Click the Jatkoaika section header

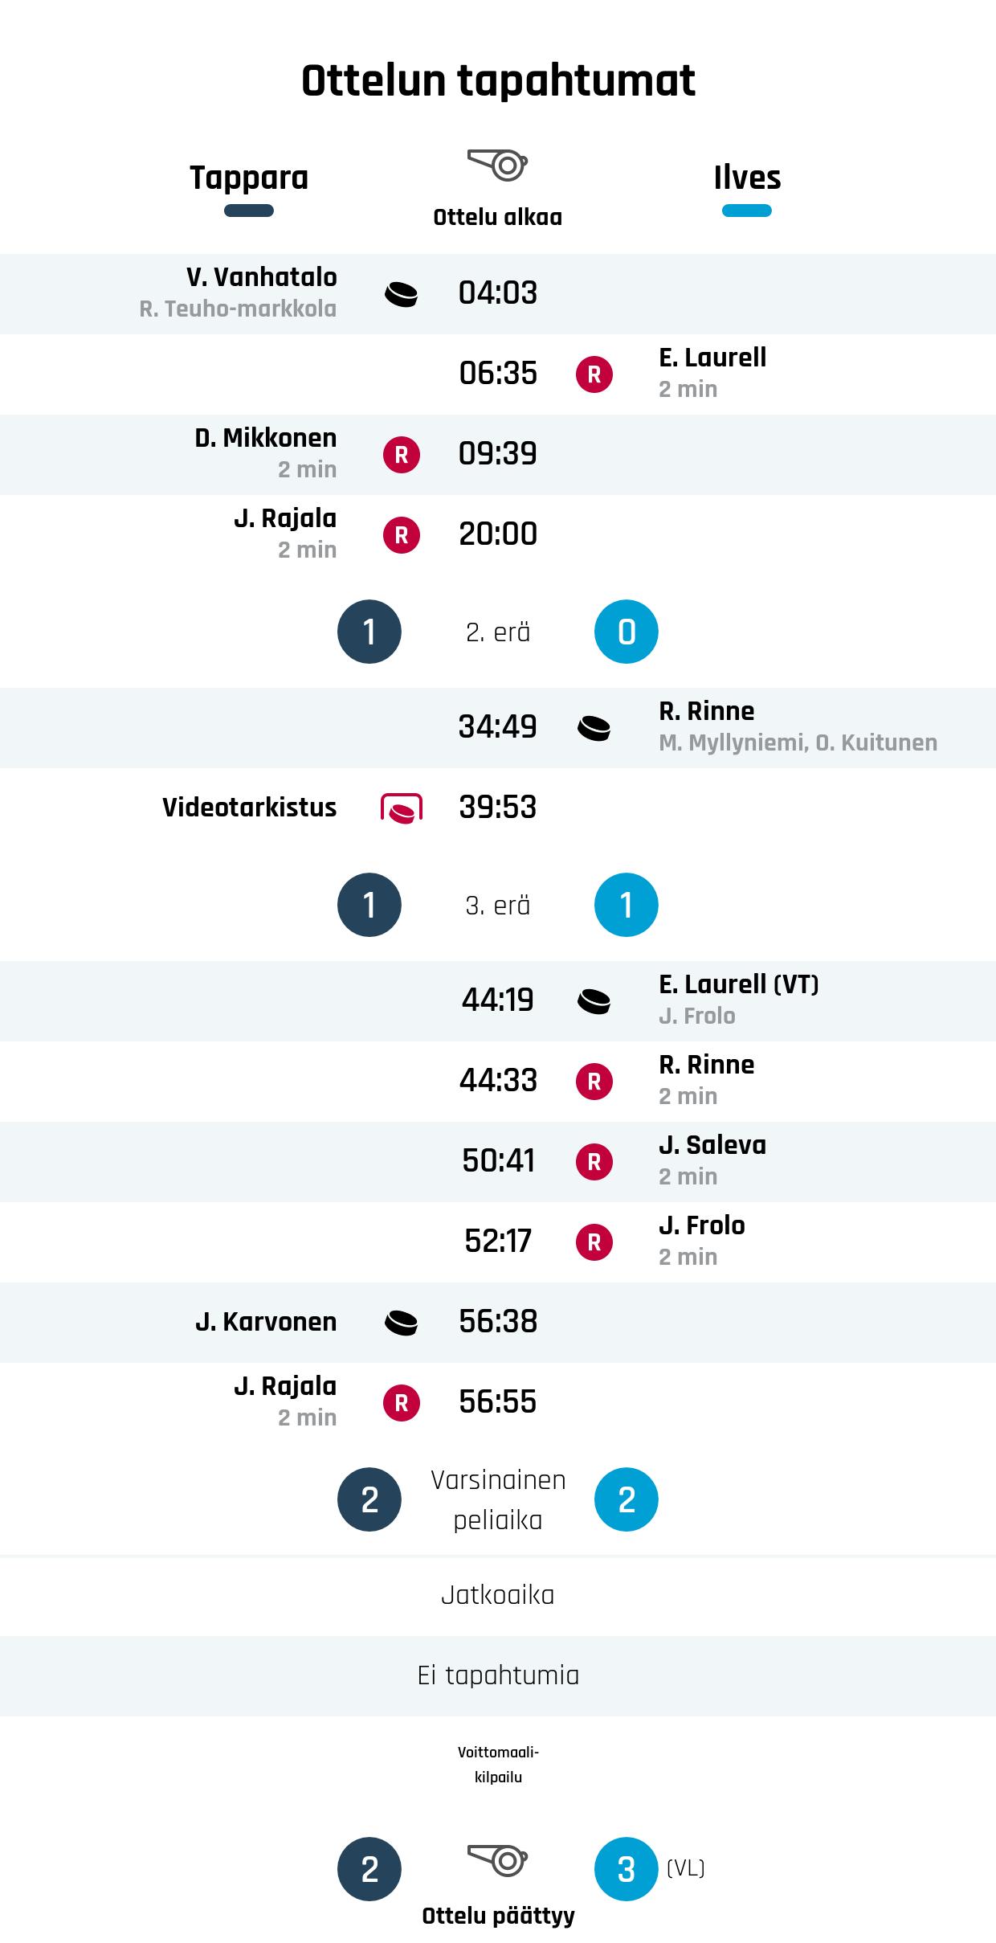pyautogui.click(x=498, y=1595)
